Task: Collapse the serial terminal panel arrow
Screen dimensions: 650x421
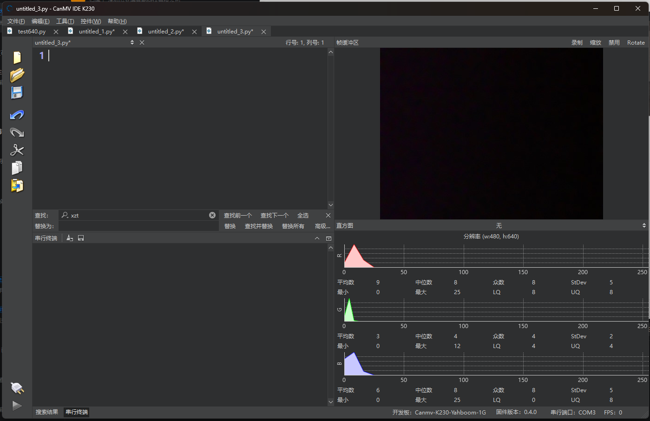Action: (x=317, y=238)
